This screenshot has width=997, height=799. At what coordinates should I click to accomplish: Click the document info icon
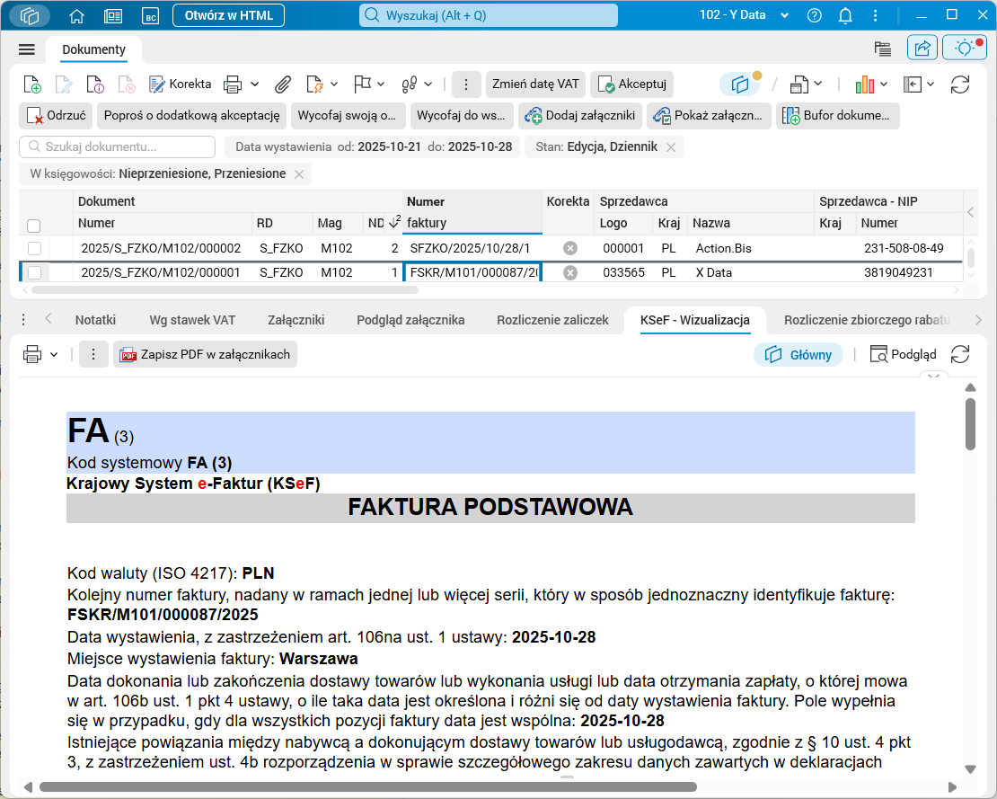tap(94, 84)
